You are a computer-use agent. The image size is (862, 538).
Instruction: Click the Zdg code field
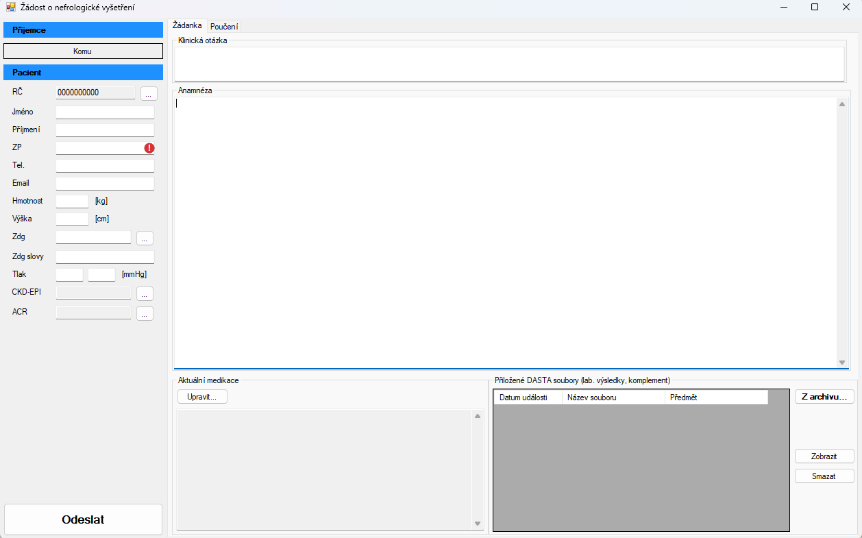[93, 237]
